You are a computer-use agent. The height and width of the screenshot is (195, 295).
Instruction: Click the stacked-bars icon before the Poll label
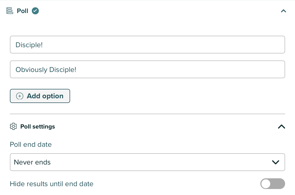click(10, 11)
